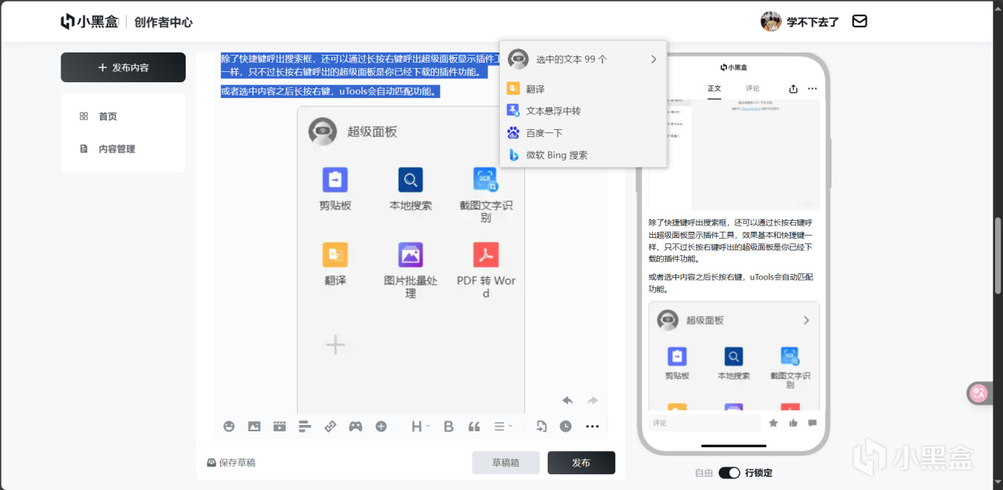Click the uTools robot icon in popup
1003x490 pixels.
click(x=518, y=59)
